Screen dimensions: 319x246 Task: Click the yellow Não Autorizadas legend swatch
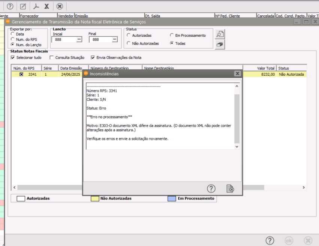tap(95, 198)
